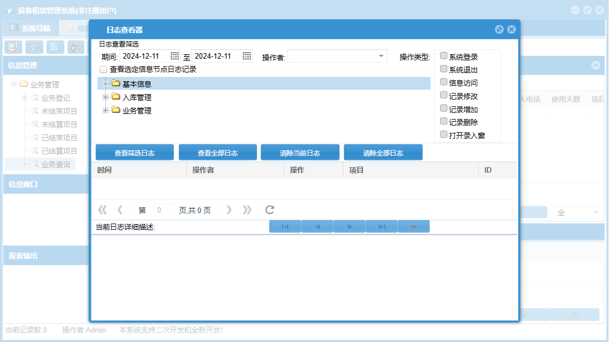The image size is (609, 342).
Task: Expand the 基本信息 tree node
Action: 105,84
